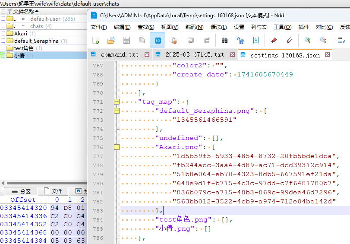The width and height of the screenshot is (350, 244).
Task: Open the 列与宏 menu
Action: point(259,27)
